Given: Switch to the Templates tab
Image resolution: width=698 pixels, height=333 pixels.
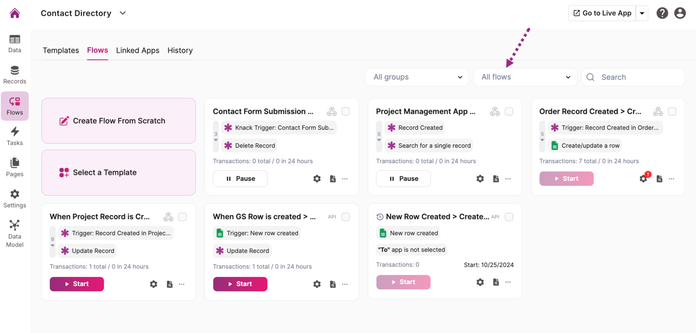Looking at the screenshot, I should coord(61,50).
